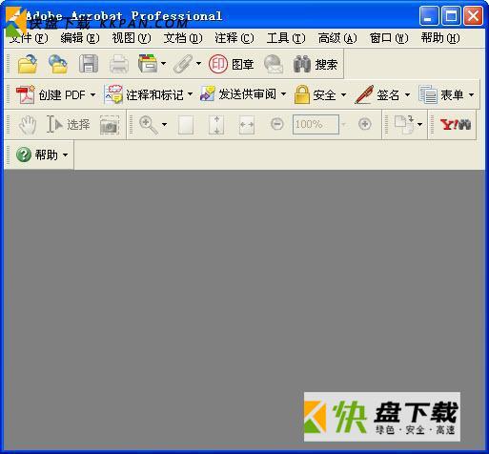Expand the 帮助 toolbar dropdown arrow

[x=65, y=155]
